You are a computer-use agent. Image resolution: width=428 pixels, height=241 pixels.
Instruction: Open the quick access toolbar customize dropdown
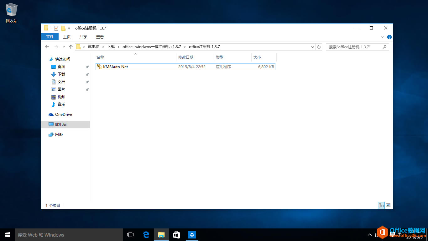click(69, 29)
